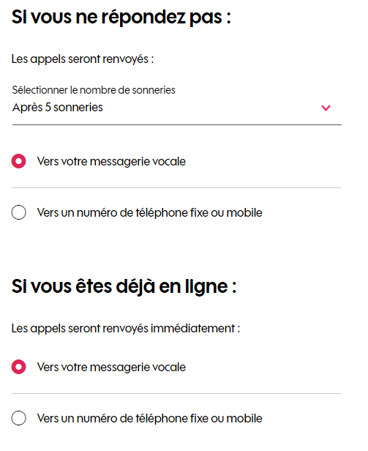This screenshot has width=368, height=451.
Task: Click 'Vers votre messagerie vocale' label in no-answer section
Action: tap(111, 161)
